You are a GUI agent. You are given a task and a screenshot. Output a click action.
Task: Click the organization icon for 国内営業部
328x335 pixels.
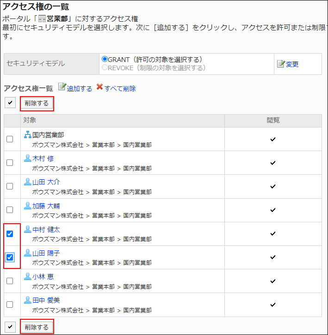coord(28,134)
